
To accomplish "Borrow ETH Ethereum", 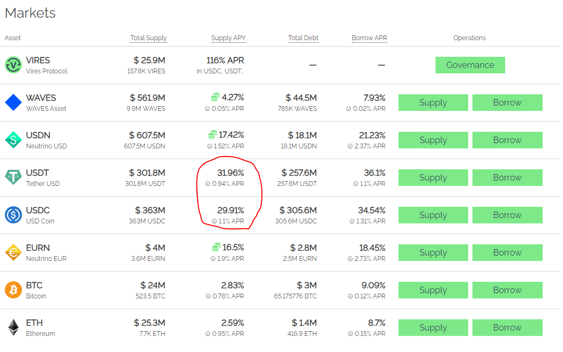I will click(507, 327).
